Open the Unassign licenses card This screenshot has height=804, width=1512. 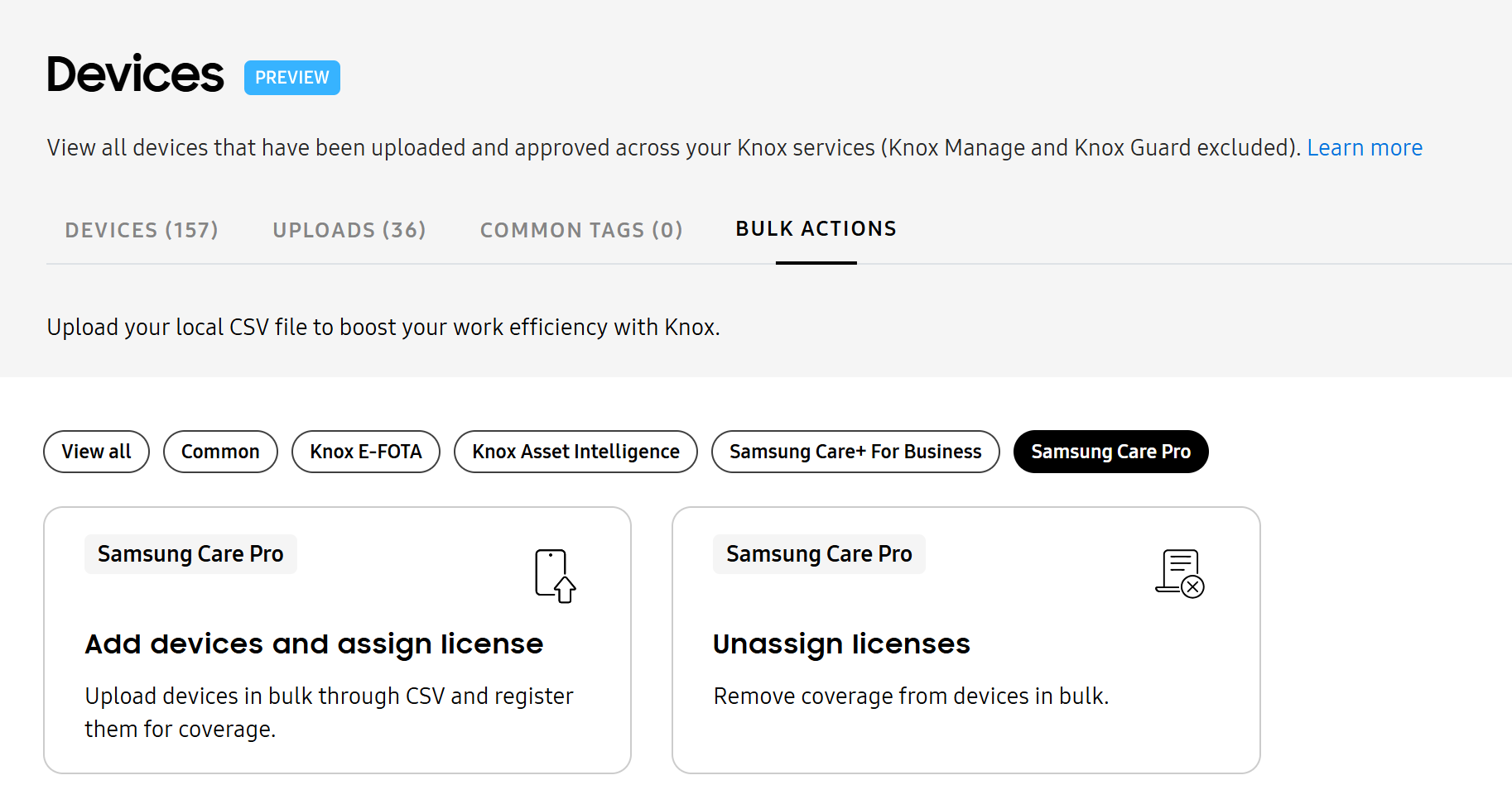966,640
